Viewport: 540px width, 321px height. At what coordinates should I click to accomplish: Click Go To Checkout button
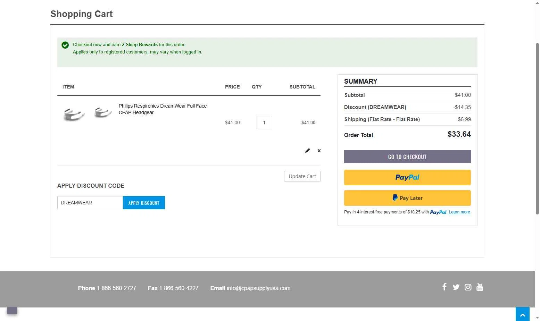[407, 157]
